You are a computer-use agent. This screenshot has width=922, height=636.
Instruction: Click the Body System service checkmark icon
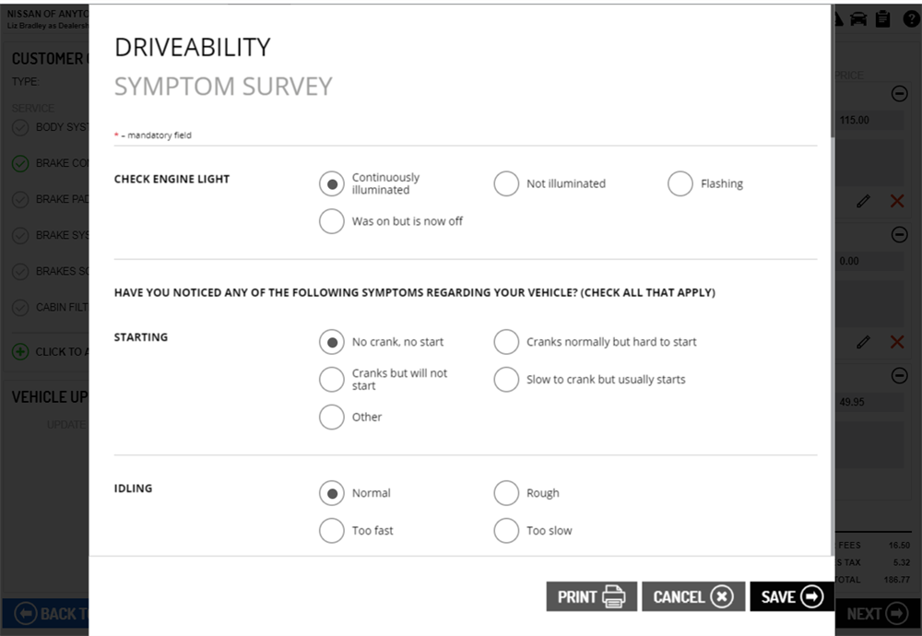coord(20,127)
